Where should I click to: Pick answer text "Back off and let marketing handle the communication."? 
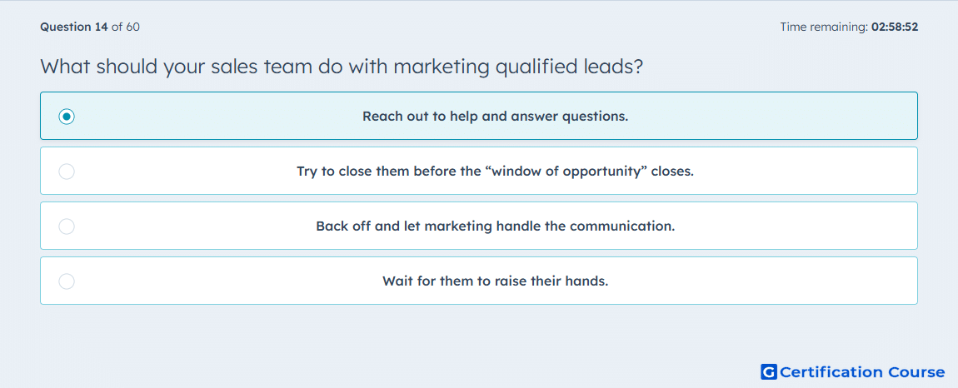click(x=495, y=226)
